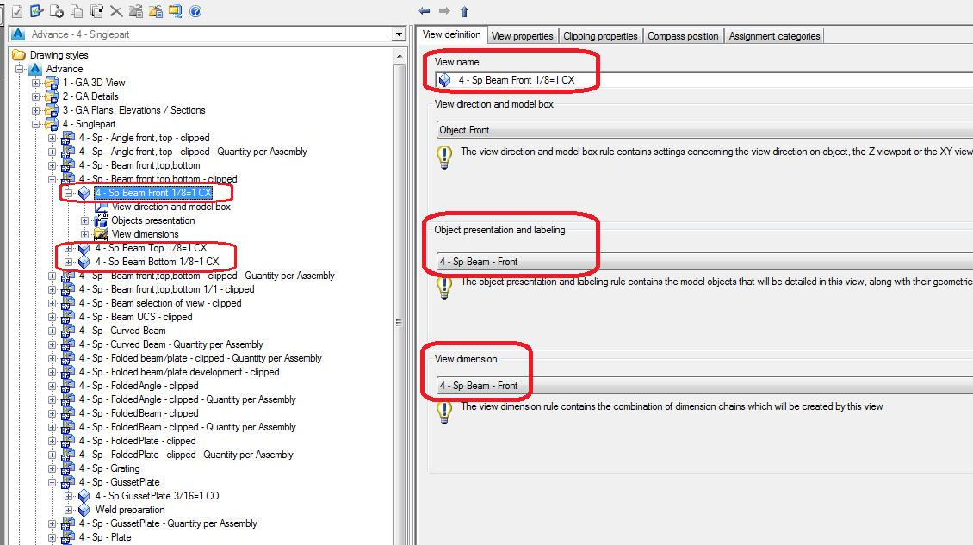973x545 pixels.
Task: Select 4 - Sp - FoldedPlate - clipped
Action: (x=137, y=441)
